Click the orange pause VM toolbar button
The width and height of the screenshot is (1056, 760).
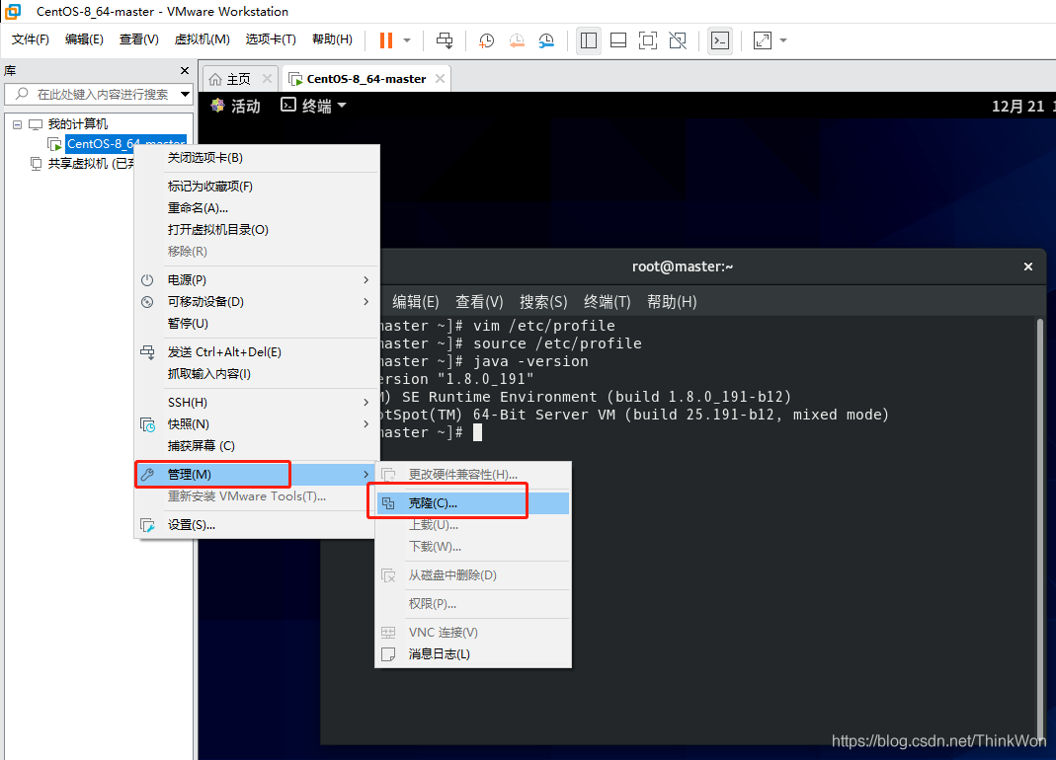[385, 40]
